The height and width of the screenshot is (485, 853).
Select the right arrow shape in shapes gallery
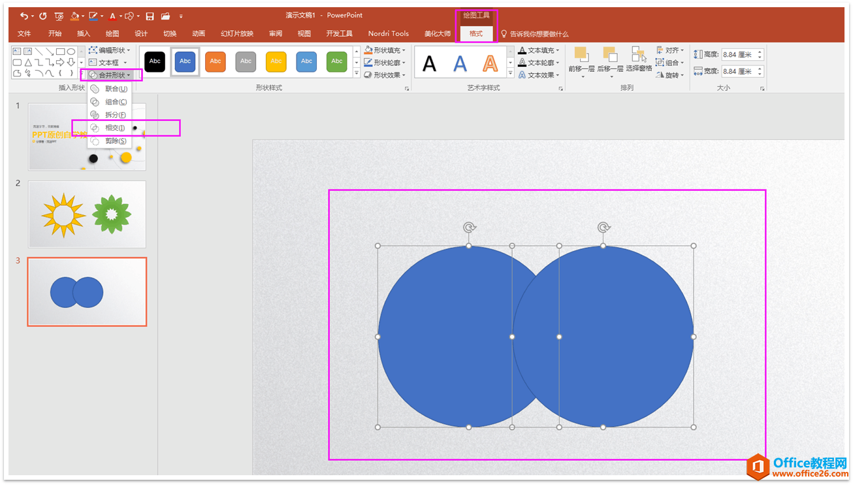pyautogui.click(x=60, y=62)
